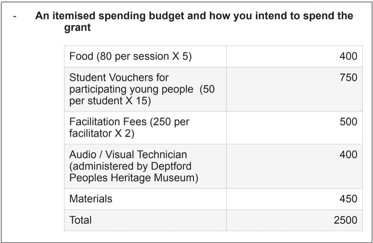Click 'participating young people' text line
The image size is (373, 243).
pyautogui.click(x=131, y=89)
